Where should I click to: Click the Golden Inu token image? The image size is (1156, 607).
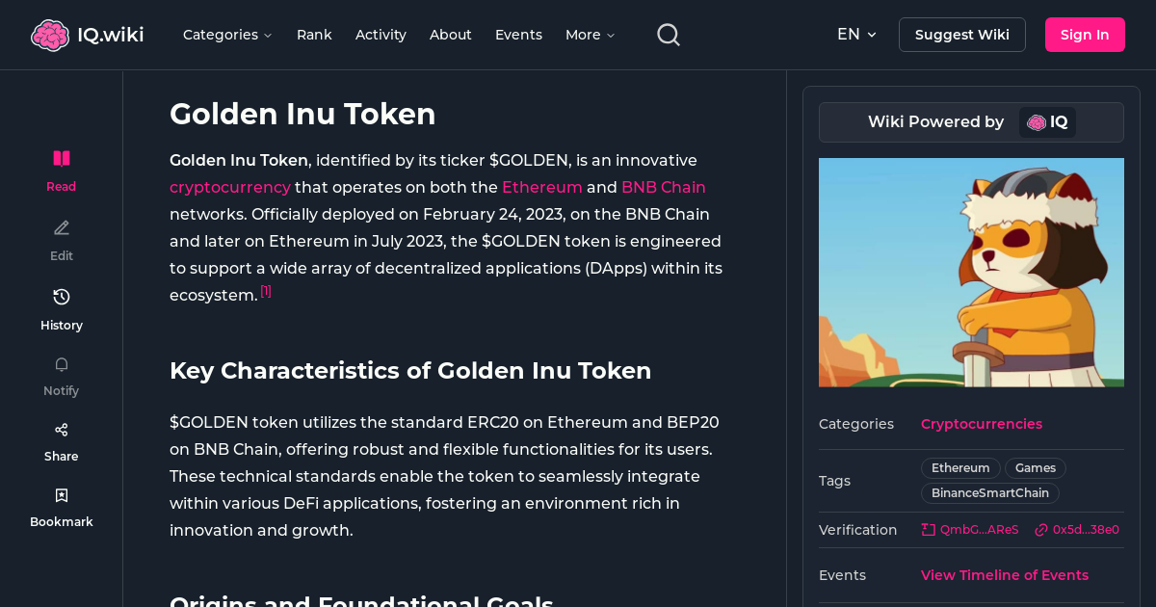[971, 273]
